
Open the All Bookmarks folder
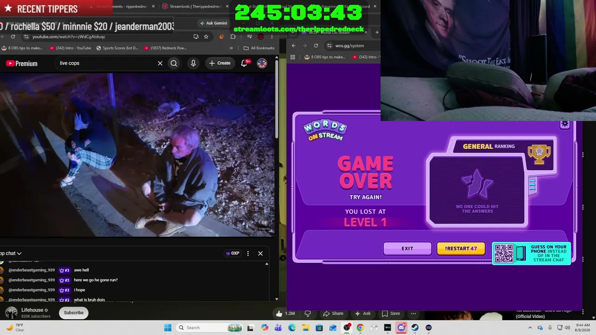click(259, 48)
